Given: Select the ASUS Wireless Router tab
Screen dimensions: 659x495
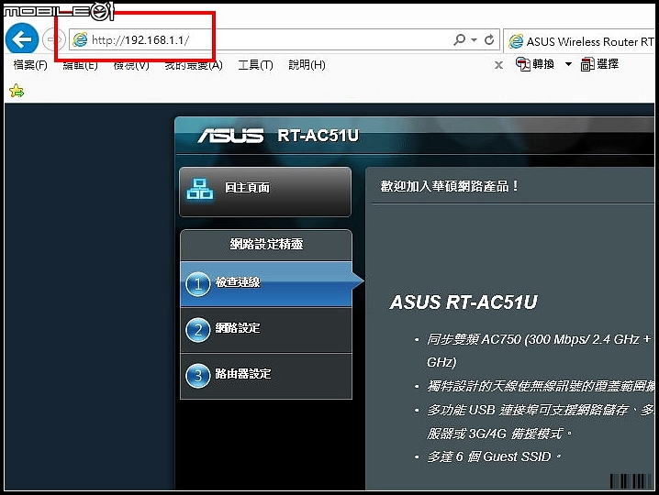Looking at the screenshot, I should point(580,41).
